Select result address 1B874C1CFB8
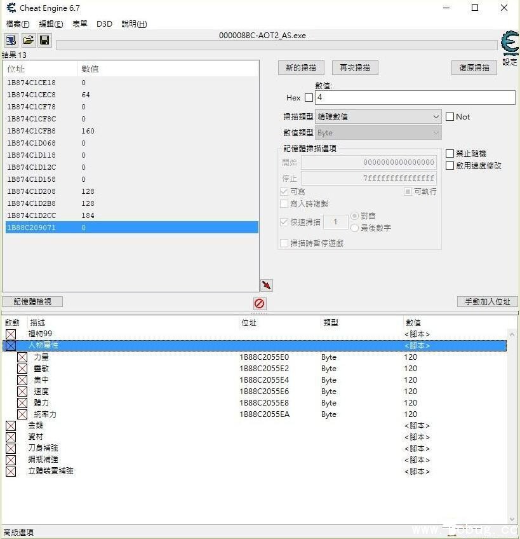This screenshot has height=539, width=520. click(x=31, y=131)
